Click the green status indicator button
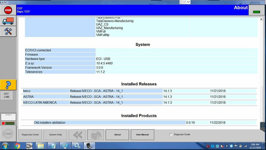 point(256,11)
